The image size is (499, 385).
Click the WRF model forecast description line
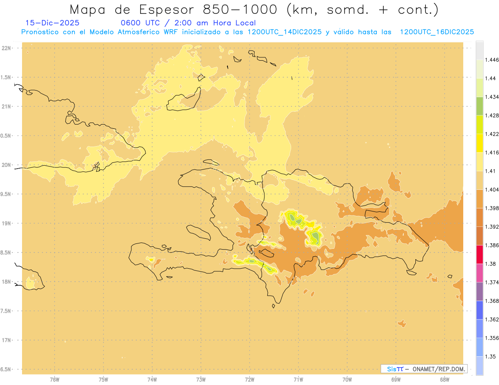pyautogui.click(x=247, y=32)
